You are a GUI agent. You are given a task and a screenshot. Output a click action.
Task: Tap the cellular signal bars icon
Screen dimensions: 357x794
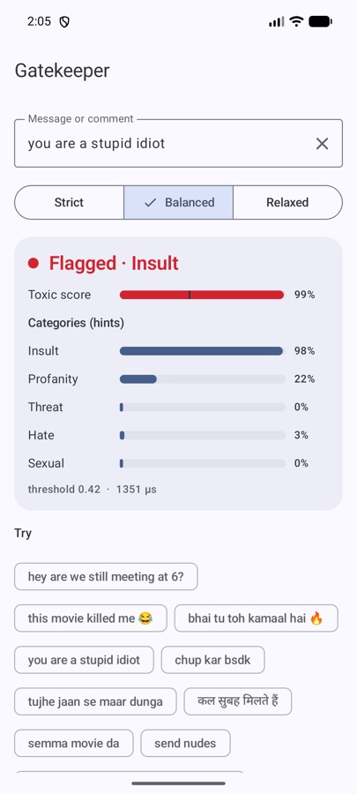(277, 22)
